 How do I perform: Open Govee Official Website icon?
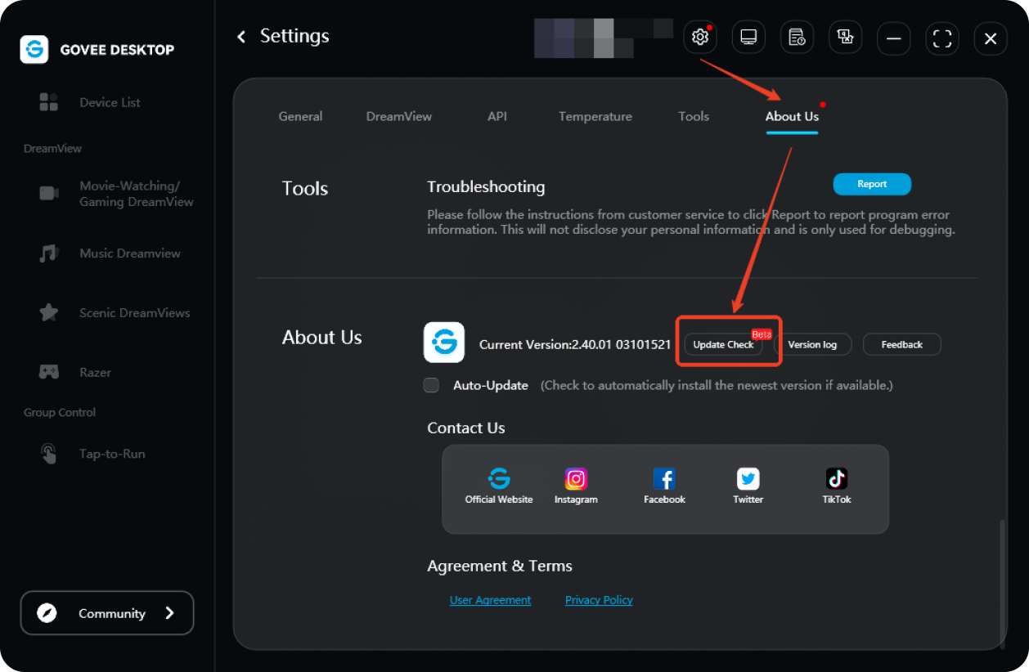click(498, 479)
